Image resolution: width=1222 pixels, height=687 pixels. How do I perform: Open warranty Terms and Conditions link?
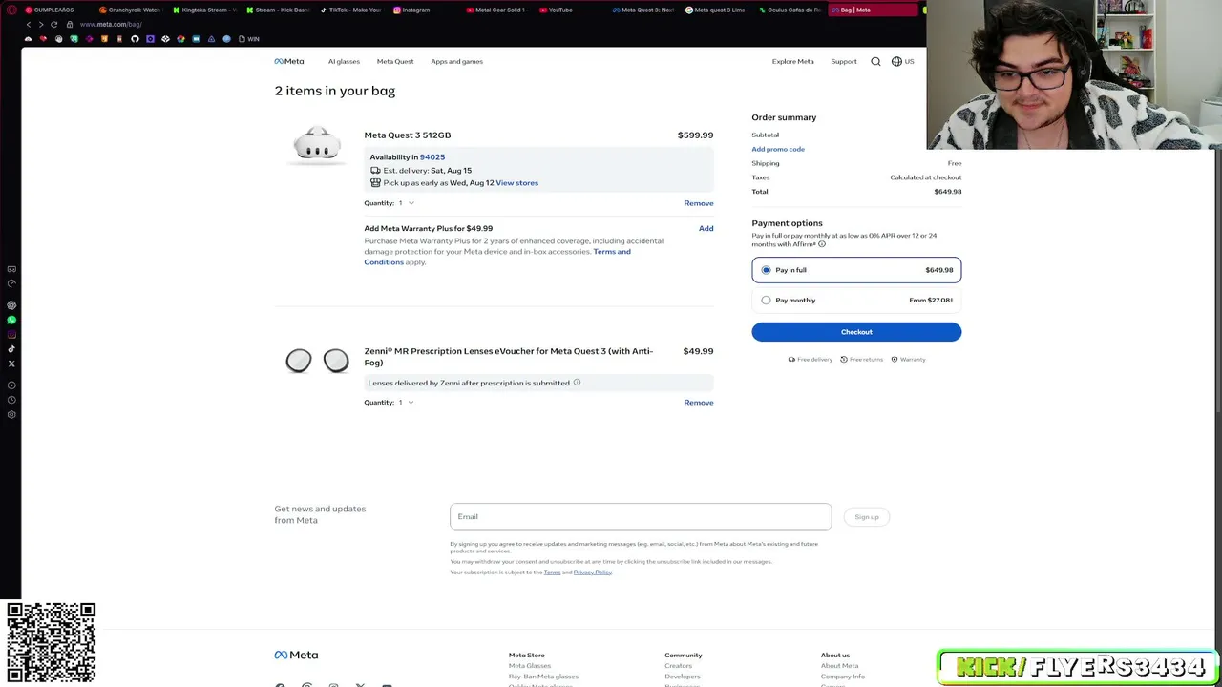click(x=497, y=257)
